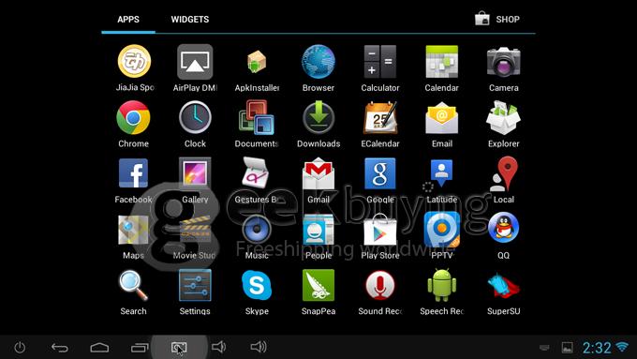Tap the power button in navigation bar

click(20, 347)
